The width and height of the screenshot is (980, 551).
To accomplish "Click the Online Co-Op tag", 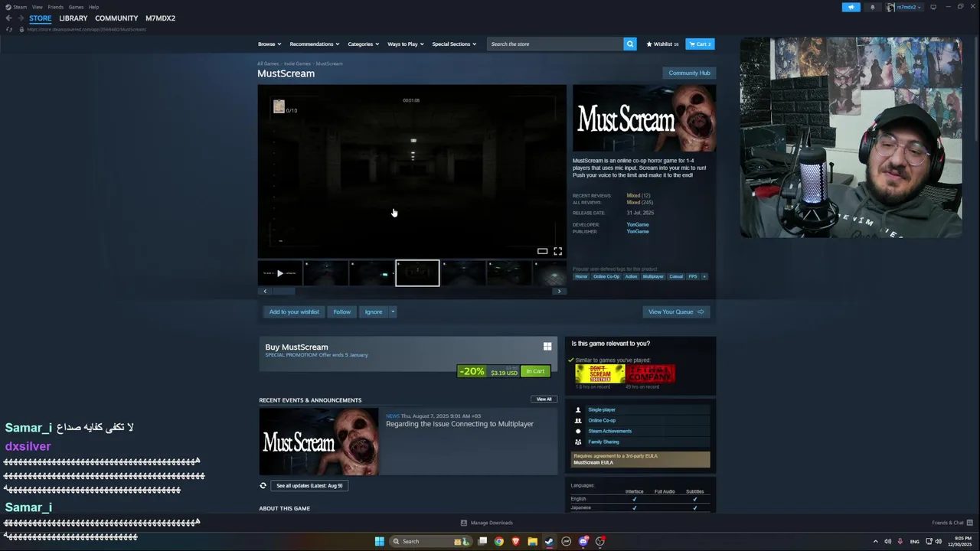I will (x=606, y=276).
